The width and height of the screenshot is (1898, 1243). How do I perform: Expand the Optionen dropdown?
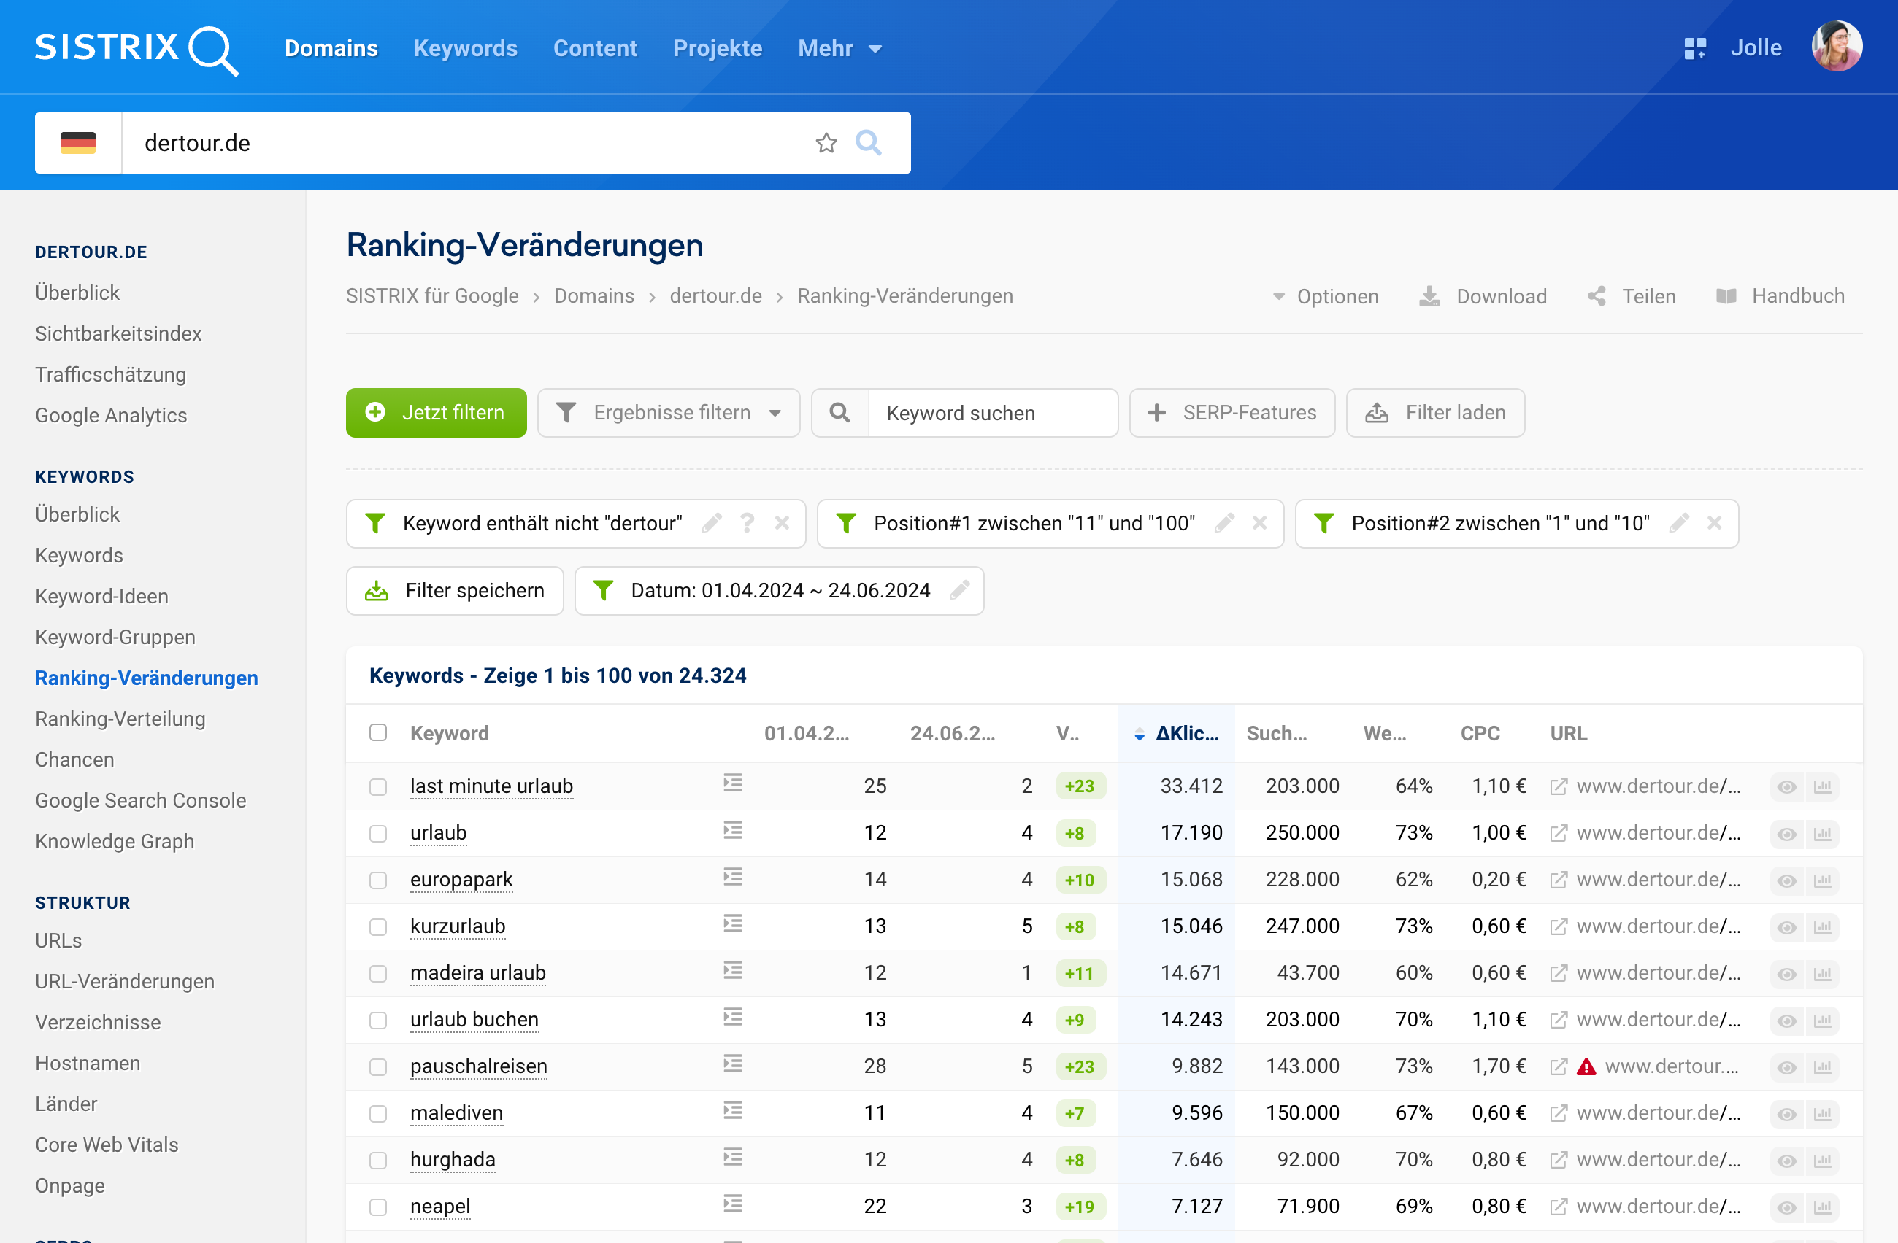point(1326,296)
